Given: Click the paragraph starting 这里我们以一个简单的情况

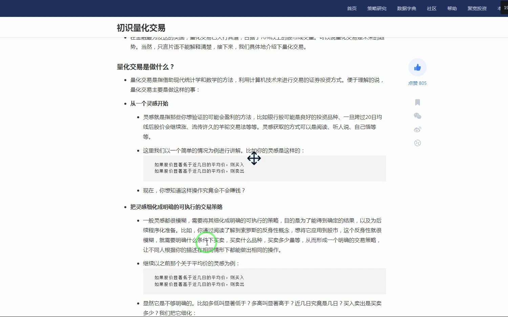Looking at the screenshot, I should (x=224, y=150).
